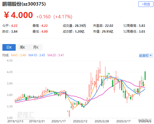Click x-axis date 2020/3/17

click(x=123, y=121)
